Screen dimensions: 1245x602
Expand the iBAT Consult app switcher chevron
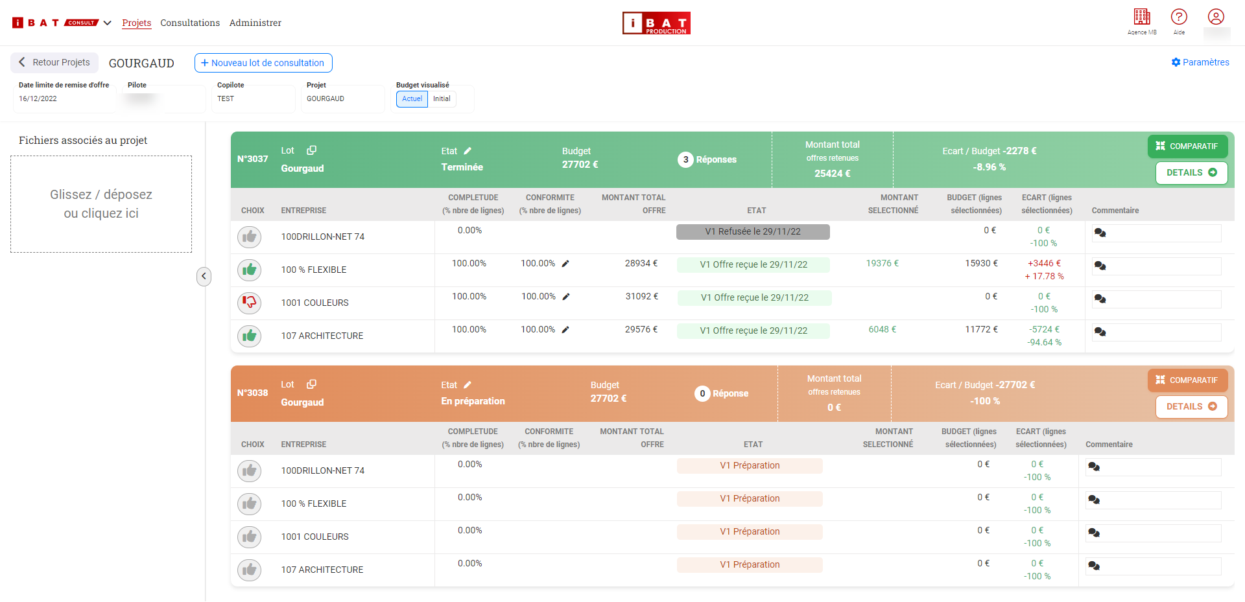(108, 23)
